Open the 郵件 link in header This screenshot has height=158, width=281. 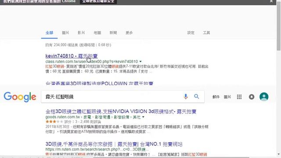(x=216, y=97)
